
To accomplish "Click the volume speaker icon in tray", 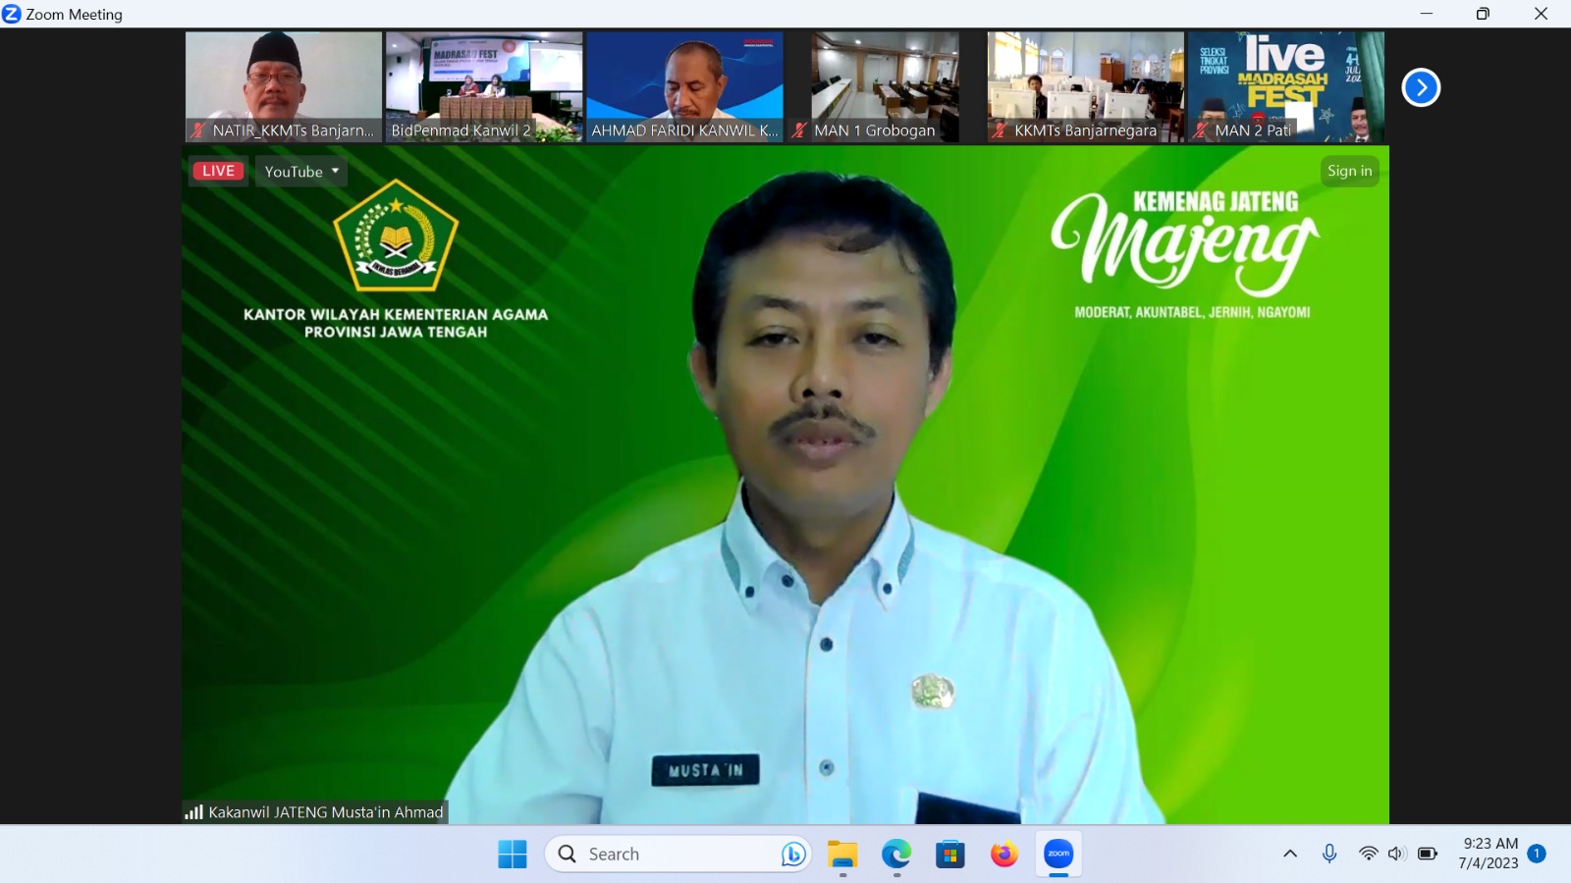I will [x=1396, y=854].
